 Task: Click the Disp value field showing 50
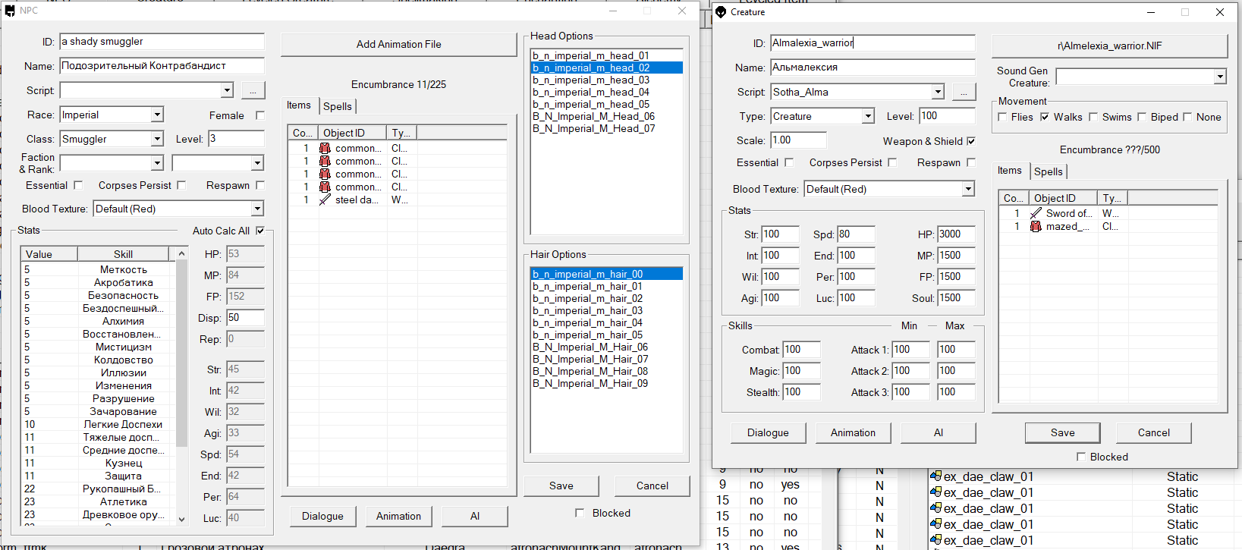(x=245, y=318)
